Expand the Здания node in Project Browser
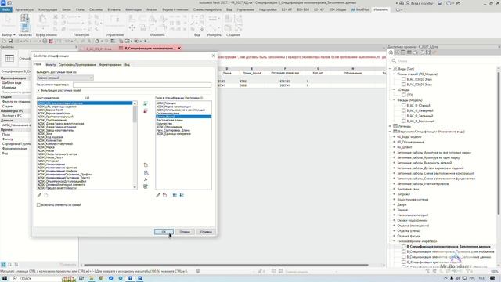Screen dimensions: 501x282 (394, 210)
